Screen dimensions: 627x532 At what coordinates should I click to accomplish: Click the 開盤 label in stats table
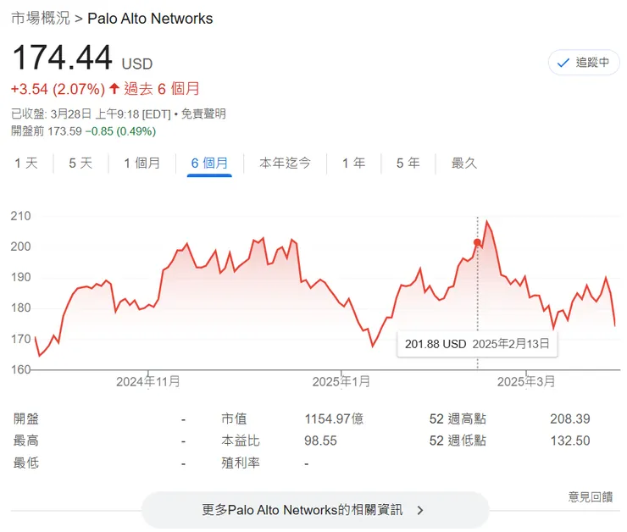coord(26,418)
